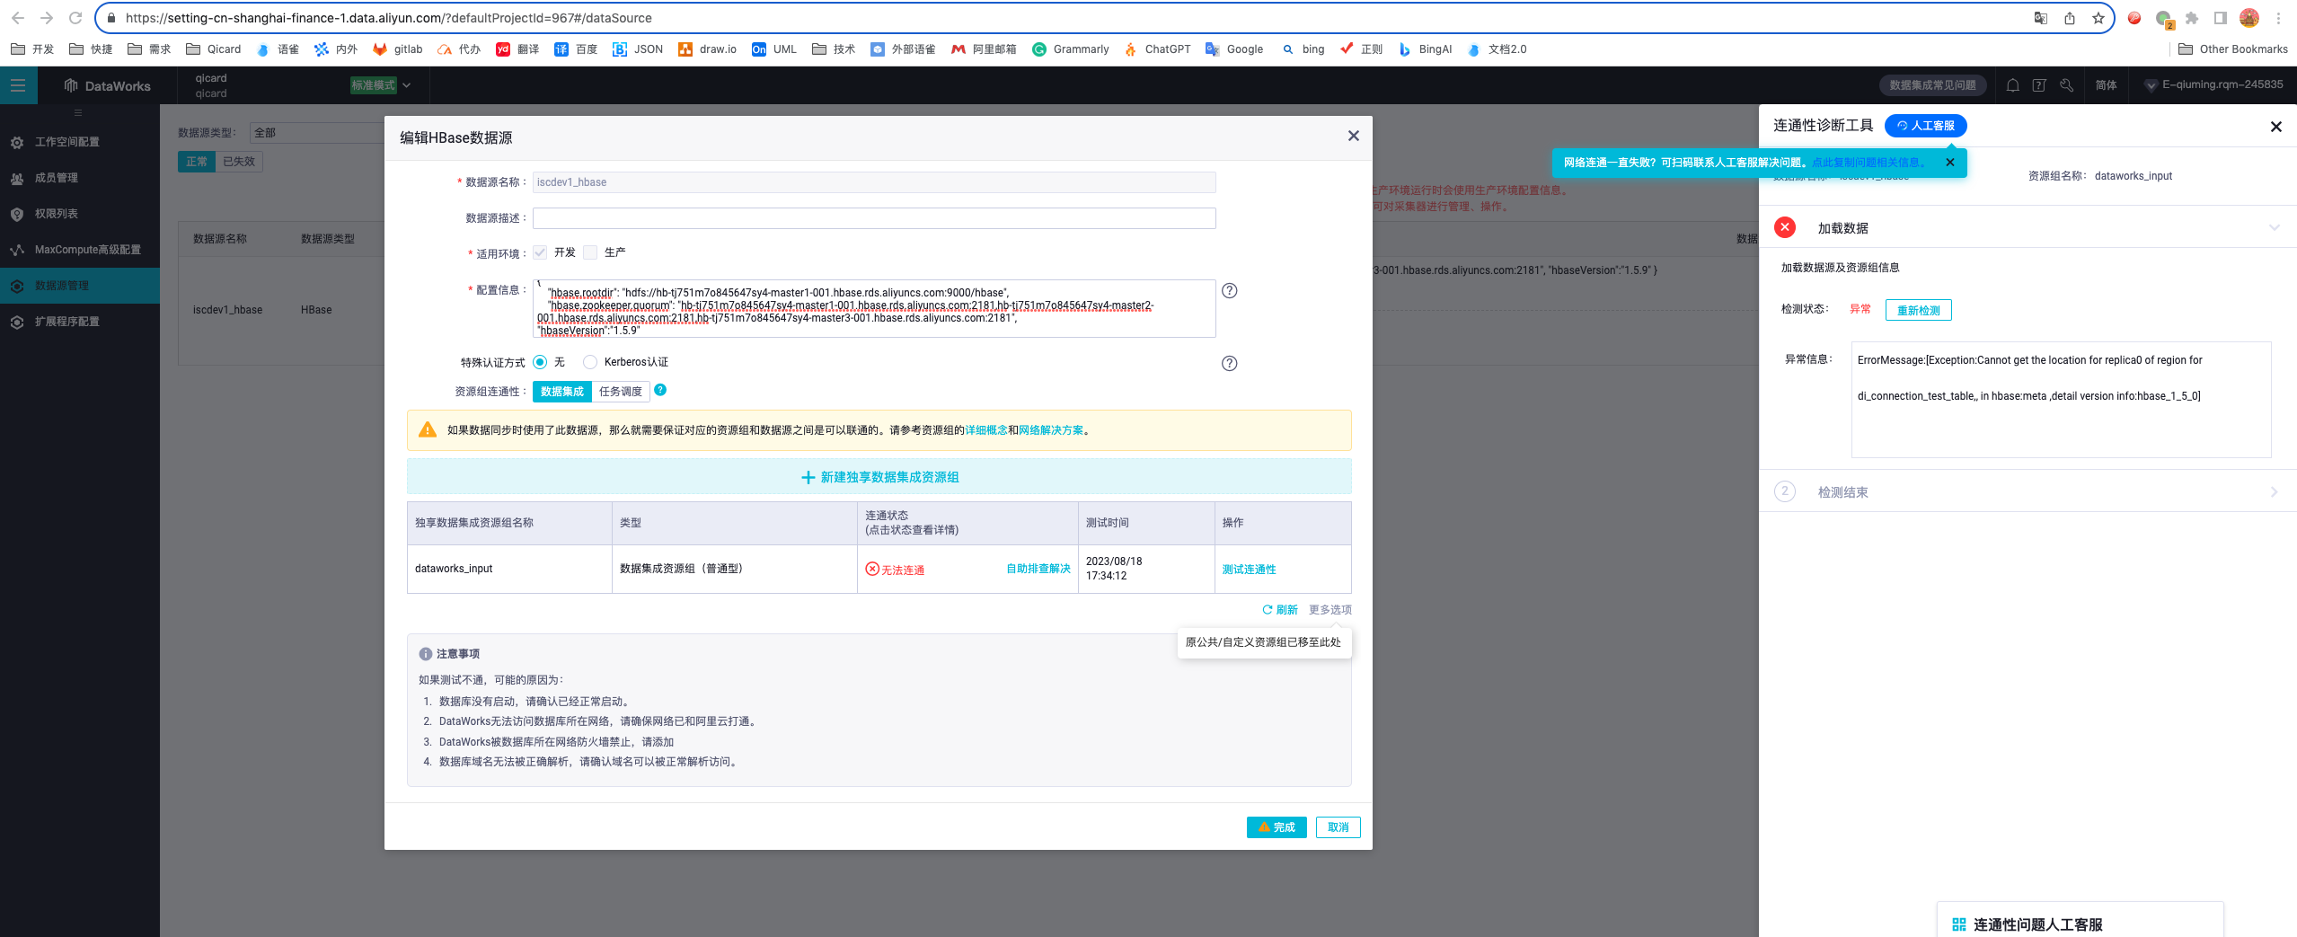This screenshot has width=2297, height=937.
Task: Dismiss the teal network failure notification
Action: (1949, 163)
